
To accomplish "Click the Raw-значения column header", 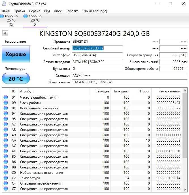I will click(167, 91).
